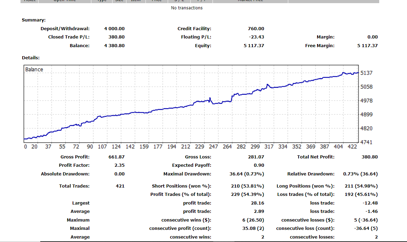
Task: Select the gross profit value 661.87
Action: pyautogui.click(x=117, y=157)
